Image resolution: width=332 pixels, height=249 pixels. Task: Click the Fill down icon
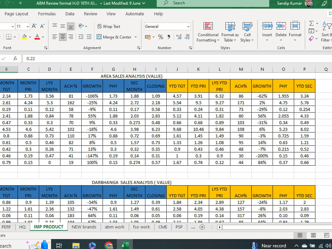(x=311, y=31)
